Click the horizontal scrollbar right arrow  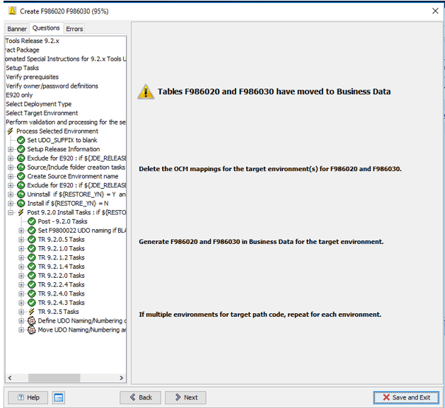click(121, 378)
